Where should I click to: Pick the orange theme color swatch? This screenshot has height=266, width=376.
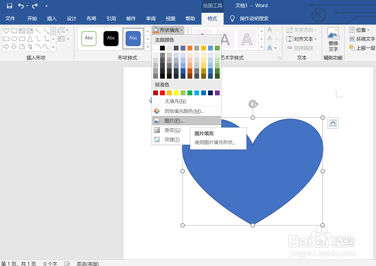click(x=190, y=48)
